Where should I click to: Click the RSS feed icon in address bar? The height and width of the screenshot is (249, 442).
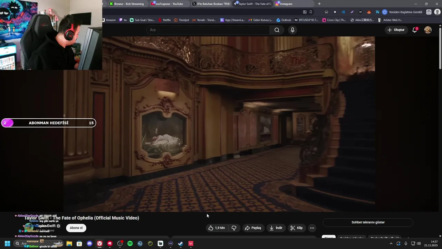(x=305, y=12)
